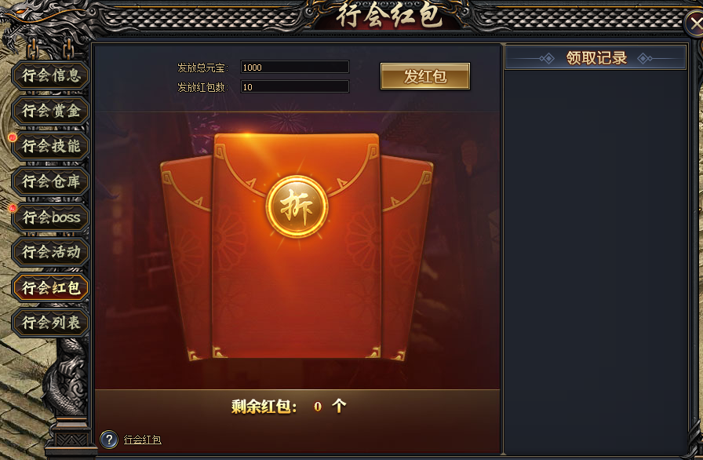This screenshot has width=703, height=460.
Task: Open the 行会信息 tab
Action: pos(51,75)
